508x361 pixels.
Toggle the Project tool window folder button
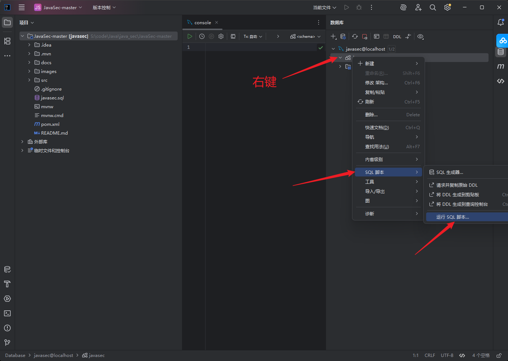click(x=7, y=22)
